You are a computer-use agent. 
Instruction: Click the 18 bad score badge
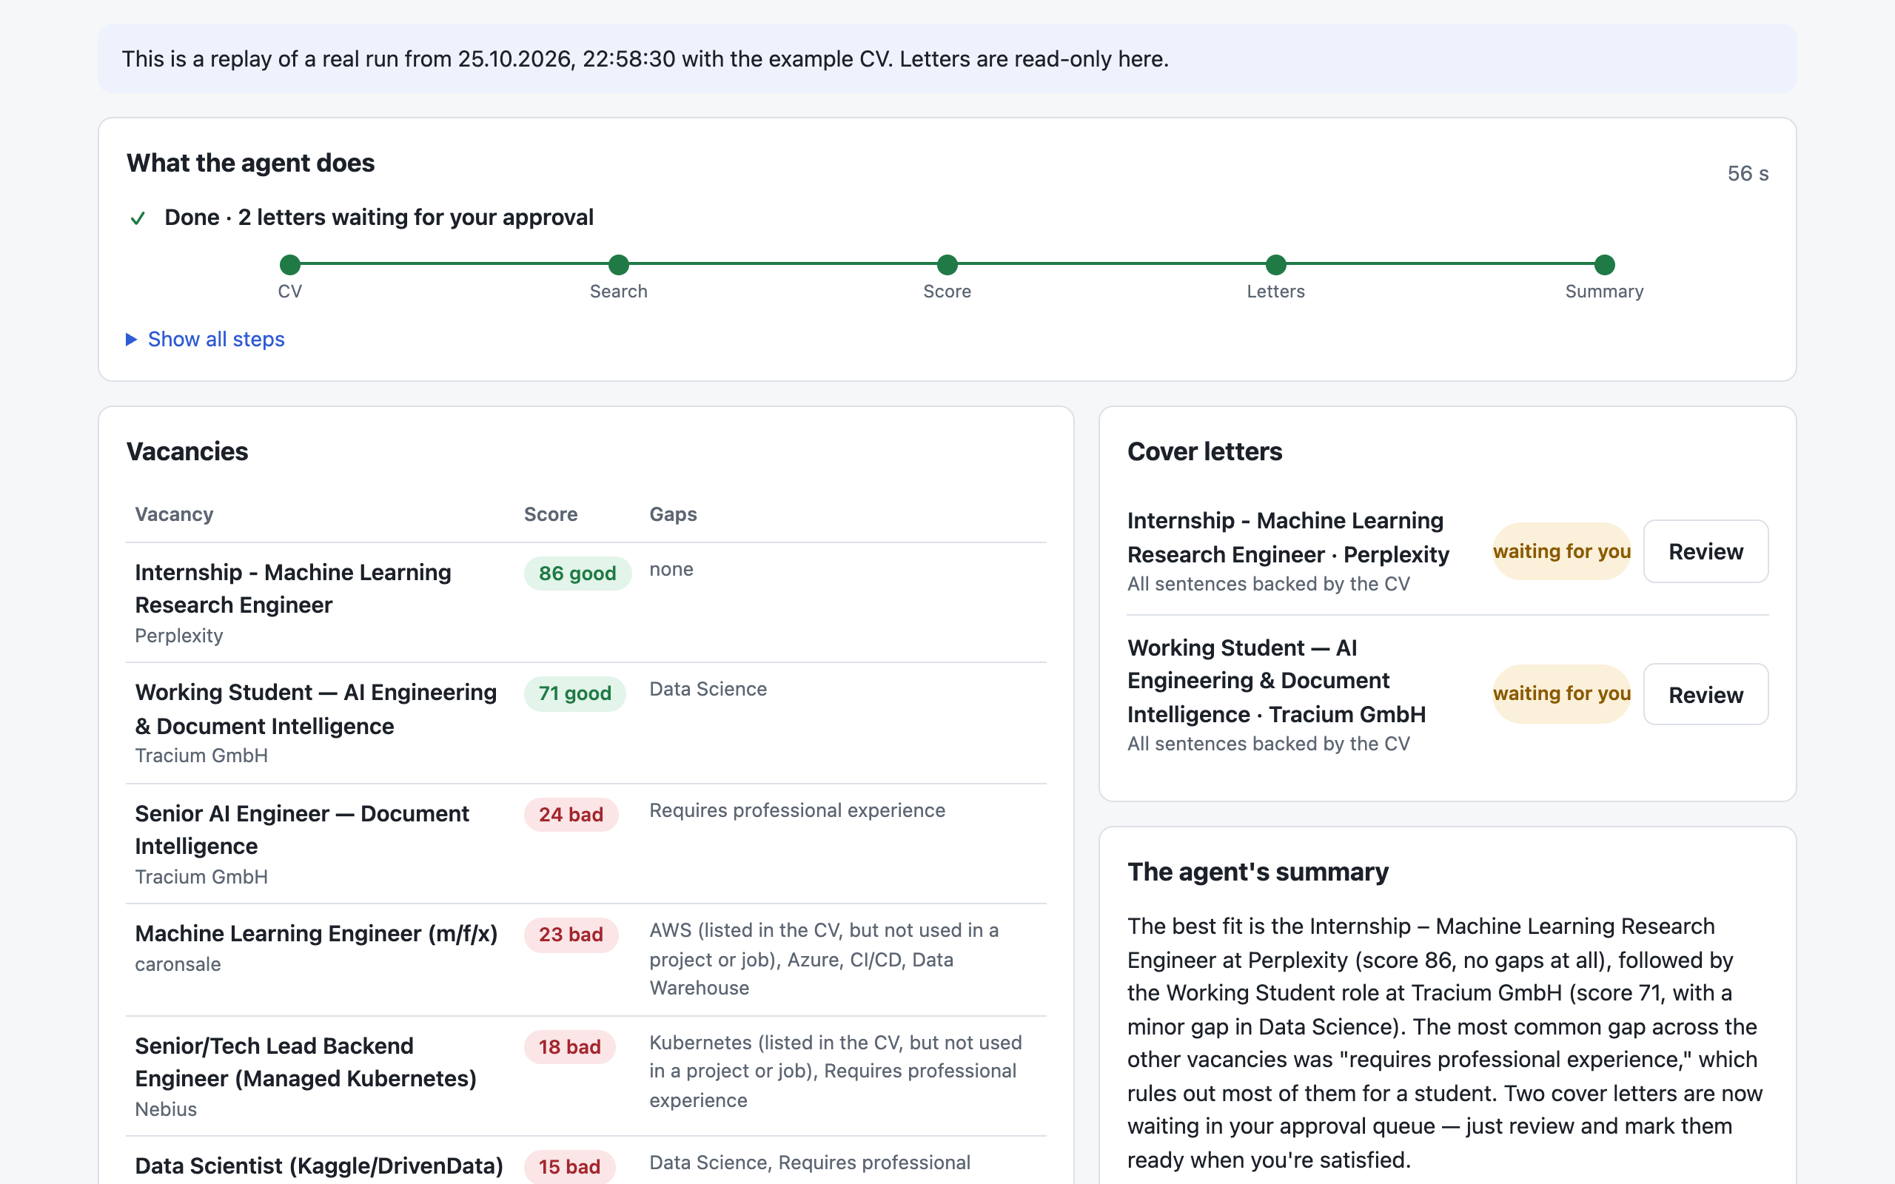tap(569, 1047)
